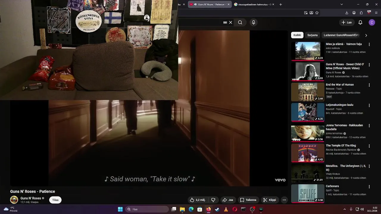The height and width of the screenshot is (214, 381).
Task: Open End the War of Human thumbnail
Action: [307, 92]
